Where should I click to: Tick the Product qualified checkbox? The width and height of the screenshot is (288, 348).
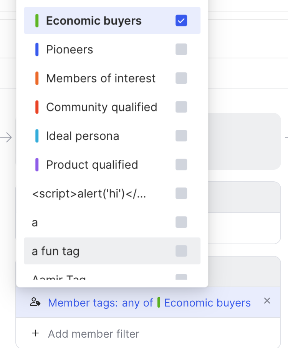pyautogui.click(x=181, y=165)
